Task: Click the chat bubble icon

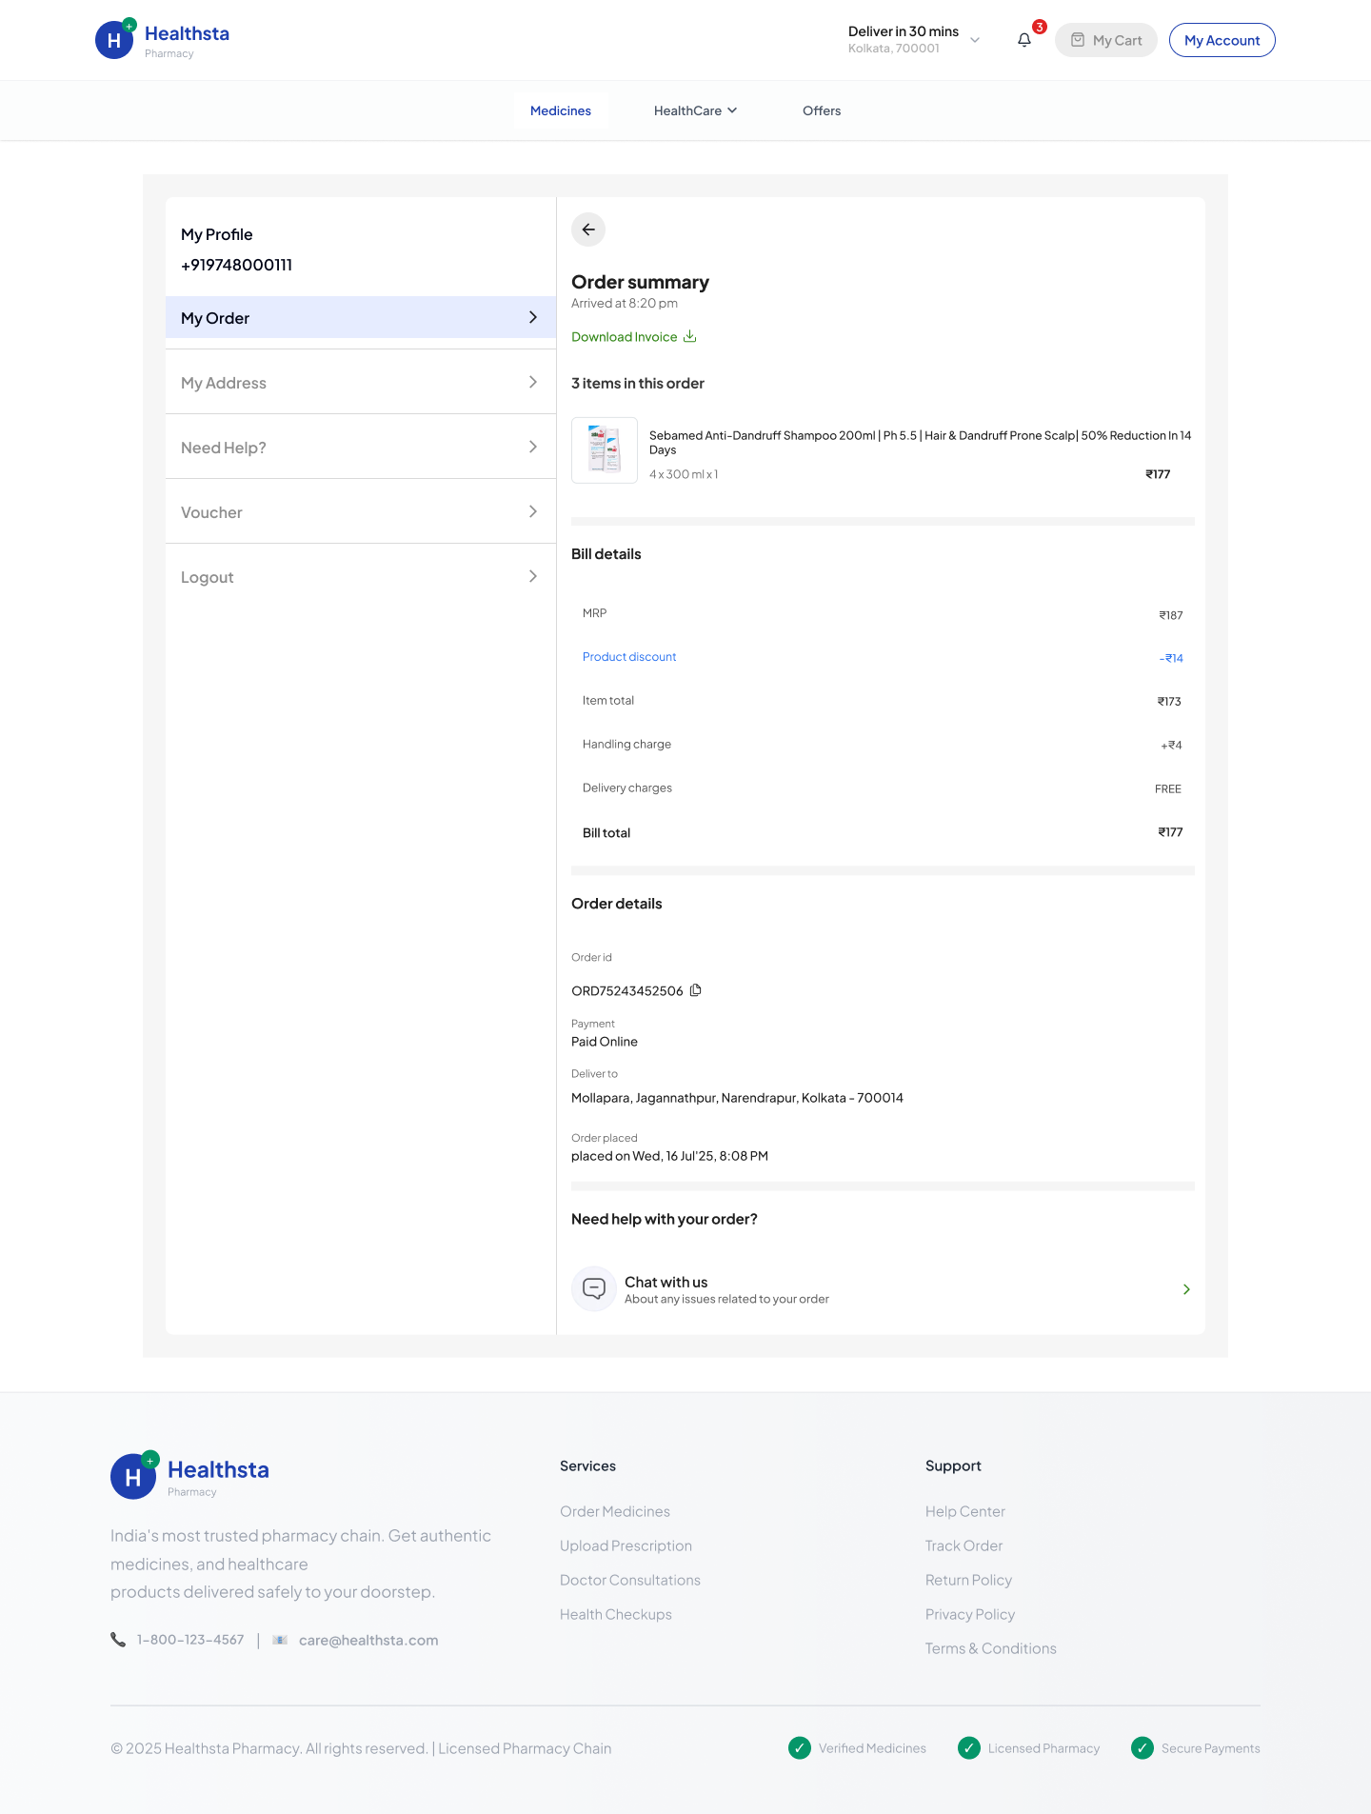Action: coord(594,1289)
